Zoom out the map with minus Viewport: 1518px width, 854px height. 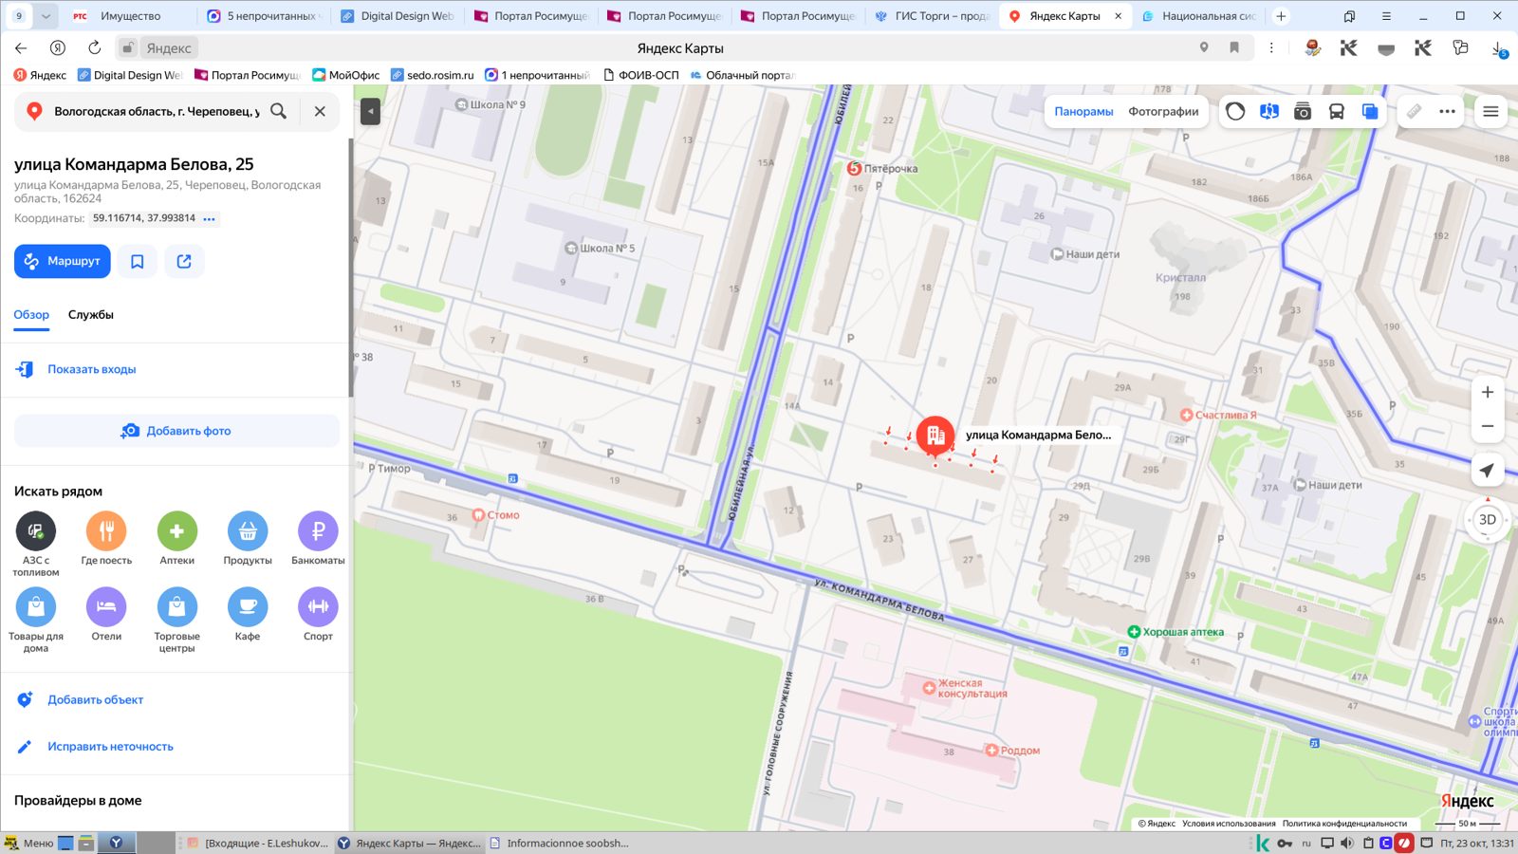pos(1488,426)
